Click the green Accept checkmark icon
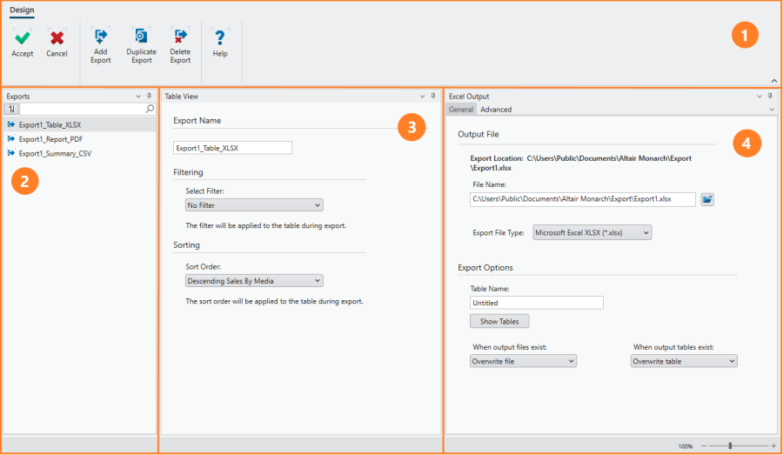The height and width of the screenshot is (455, 783). [23, 37]
